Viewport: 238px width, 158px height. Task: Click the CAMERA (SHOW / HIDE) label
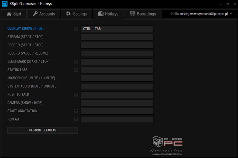click(25, 103)
